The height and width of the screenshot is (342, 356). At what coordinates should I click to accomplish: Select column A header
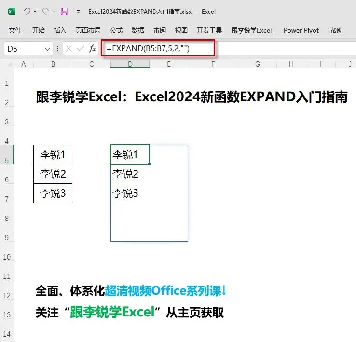point(23,64)
